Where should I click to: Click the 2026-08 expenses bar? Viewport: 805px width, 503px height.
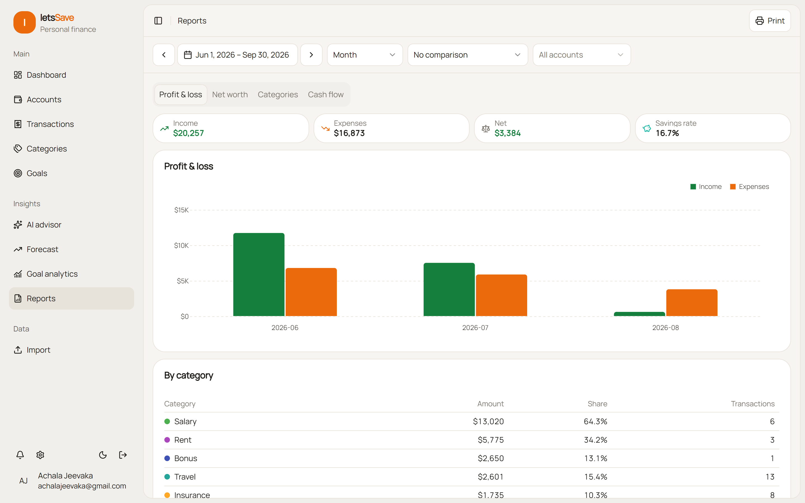click(692, 303)
